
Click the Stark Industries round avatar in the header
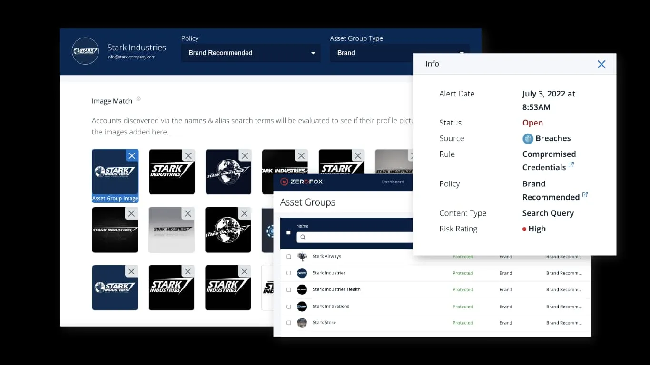point(85,51)
